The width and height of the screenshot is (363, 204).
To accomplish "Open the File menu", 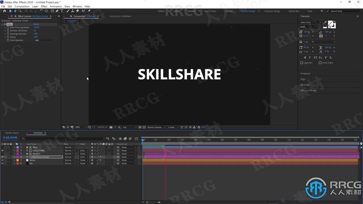I will [x=3, y=6].
